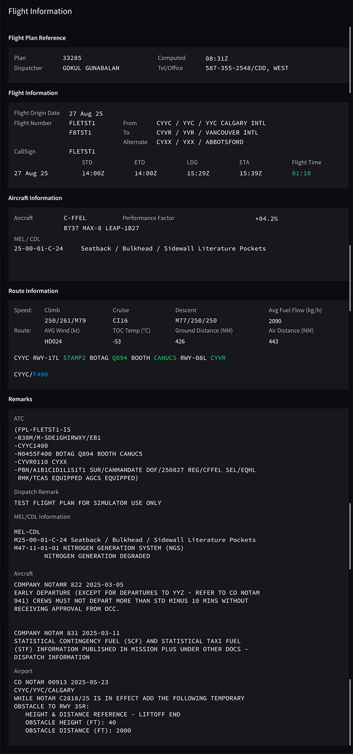Select the CO NOTAM 00913 heading line
The width and height of the screenshot is (353, 754).
(61, 682)
